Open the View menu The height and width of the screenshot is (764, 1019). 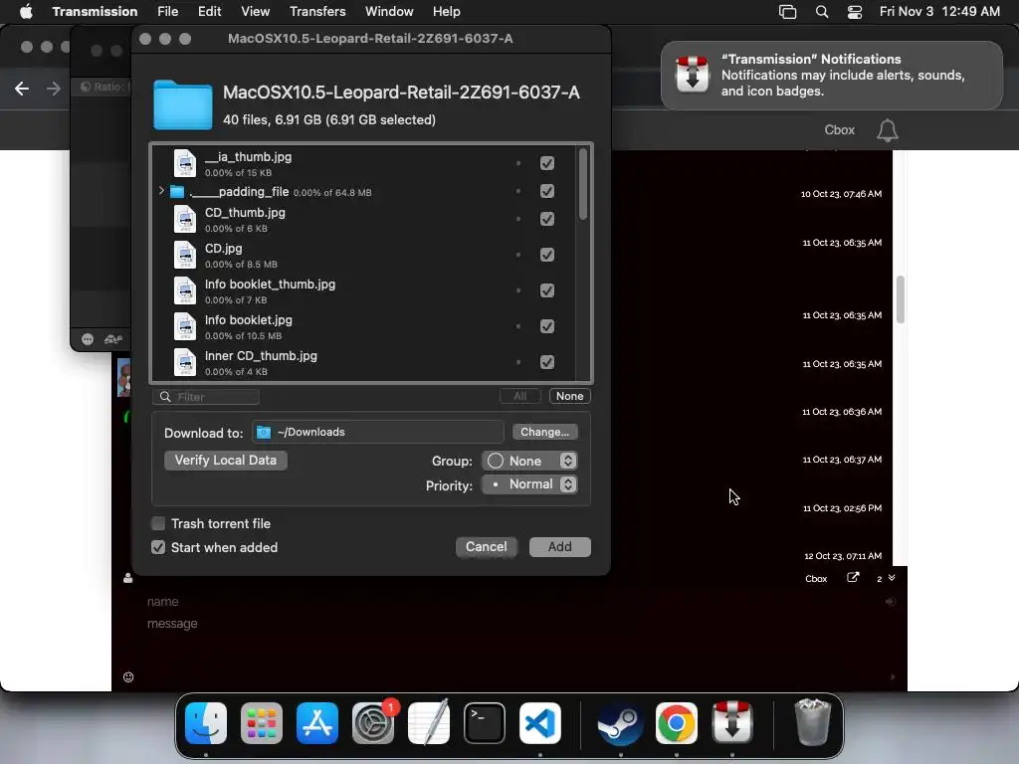(255, 11)
